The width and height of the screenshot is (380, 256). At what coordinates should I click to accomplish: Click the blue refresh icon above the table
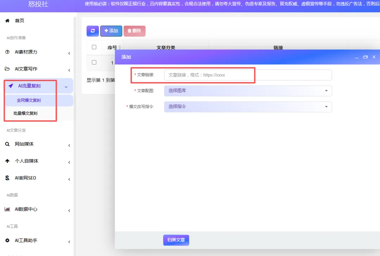92,31
